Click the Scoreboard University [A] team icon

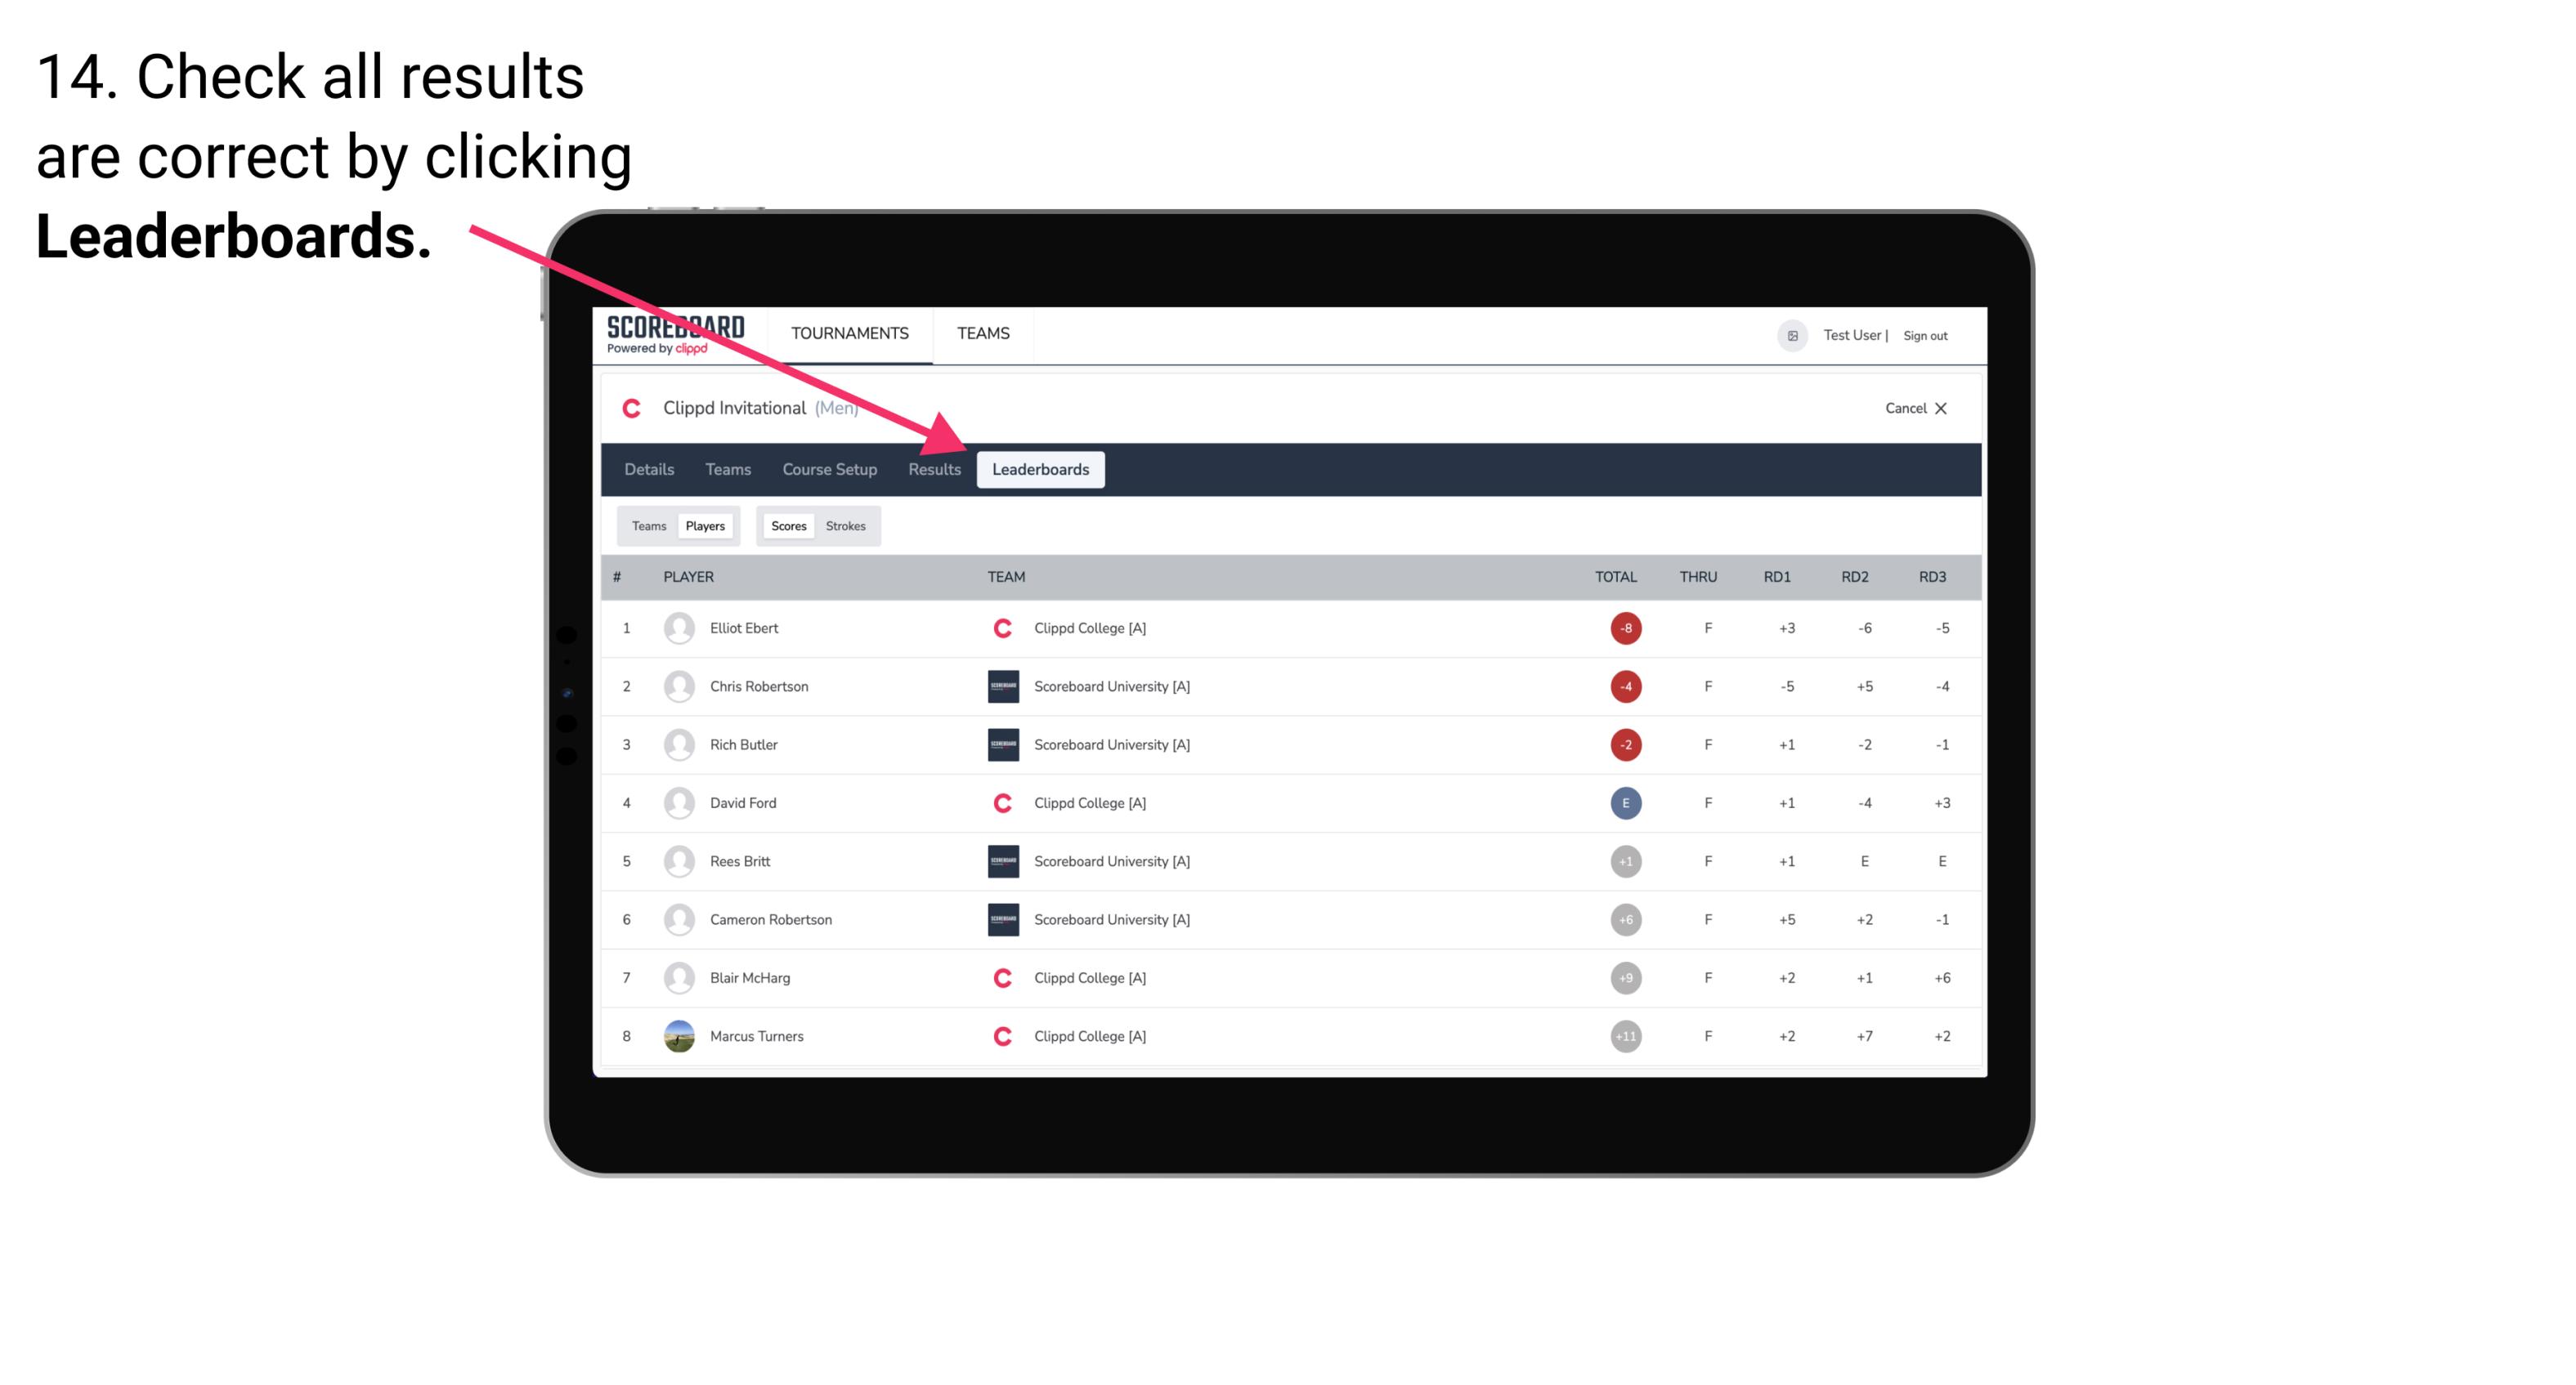(998, 686)
